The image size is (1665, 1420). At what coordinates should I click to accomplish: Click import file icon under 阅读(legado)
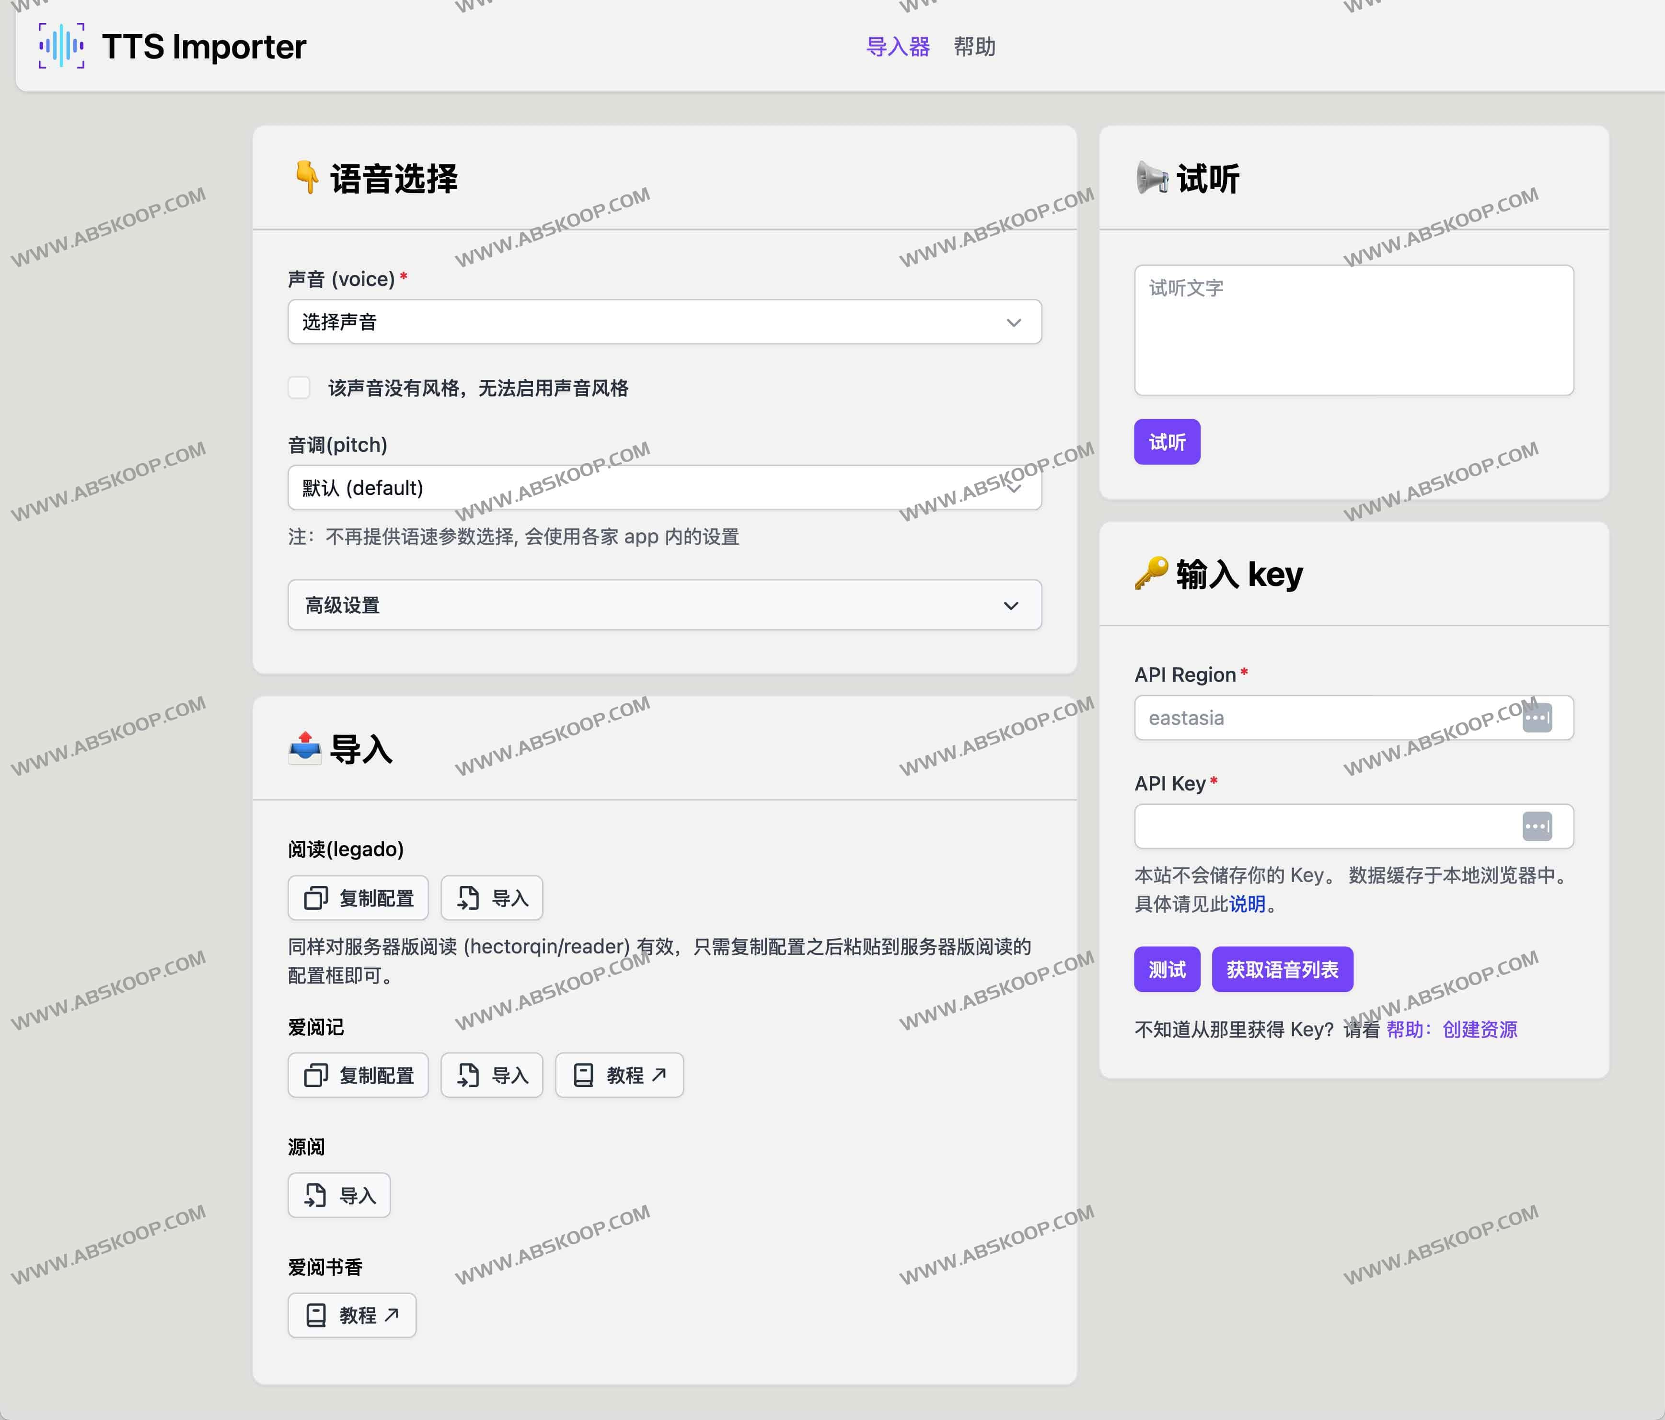468,898
